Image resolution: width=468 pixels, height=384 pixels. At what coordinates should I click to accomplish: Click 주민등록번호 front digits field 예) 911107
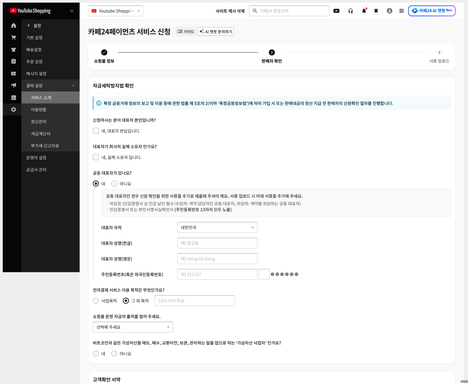pyautogui.click(x=217, y=274)
